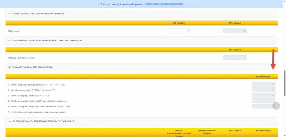
Task: Focus row E PPnBM karena pembetulan SPT field
Action: (263, 106)
